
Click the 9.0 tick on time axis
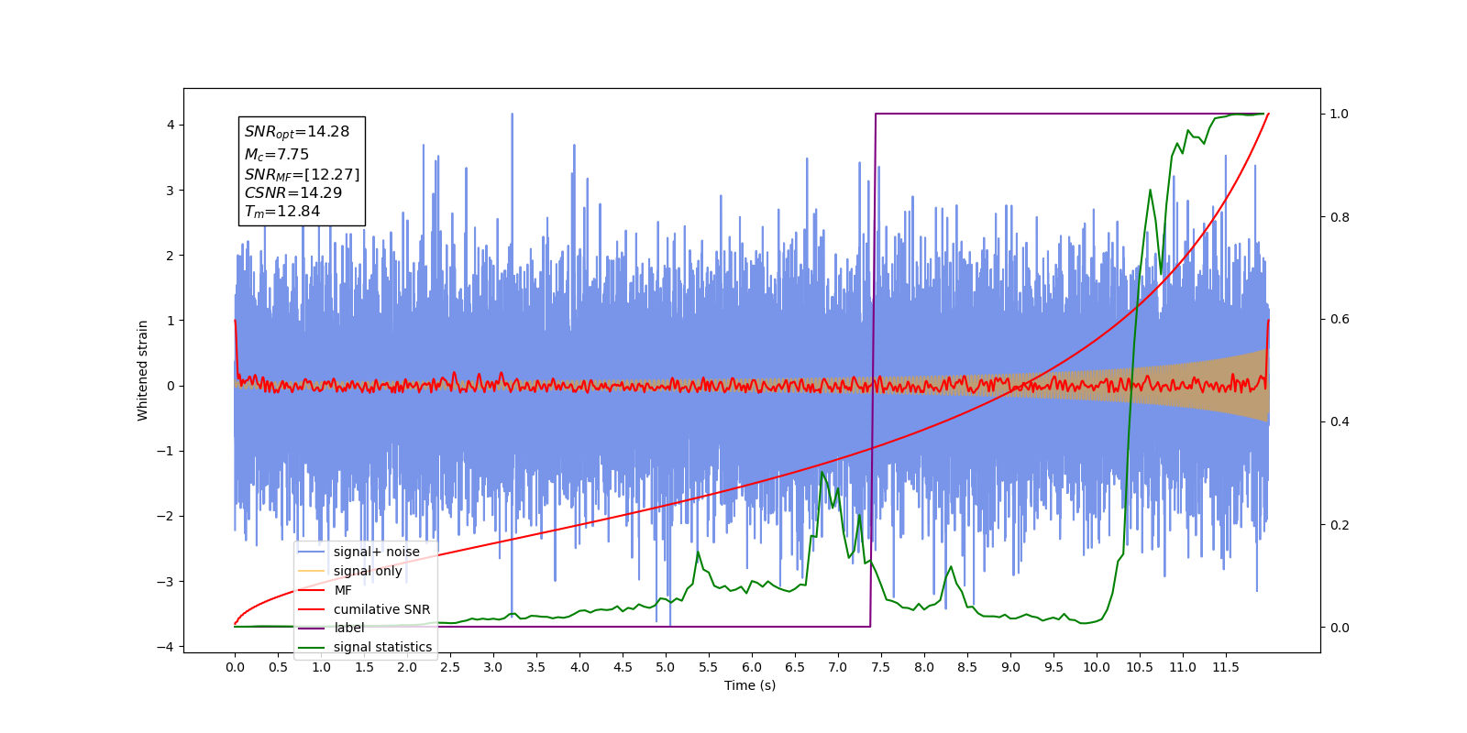tap(1010, 667)
